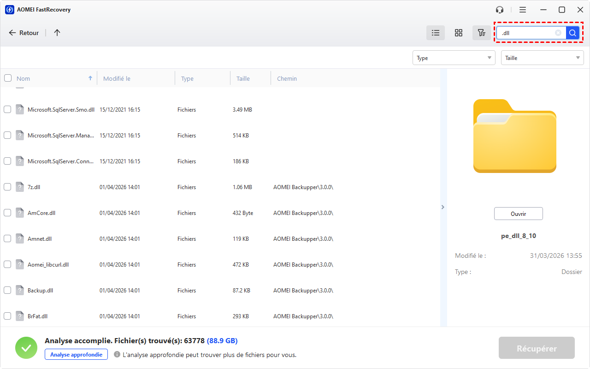Open headset support icon

500,10
